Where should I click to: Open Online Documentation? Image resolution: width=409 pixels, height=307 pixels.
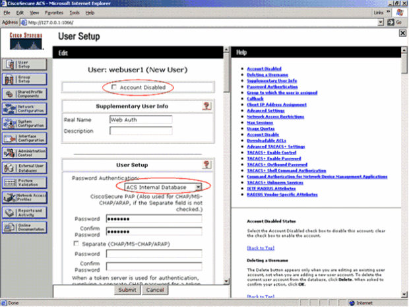coord(24,227)
